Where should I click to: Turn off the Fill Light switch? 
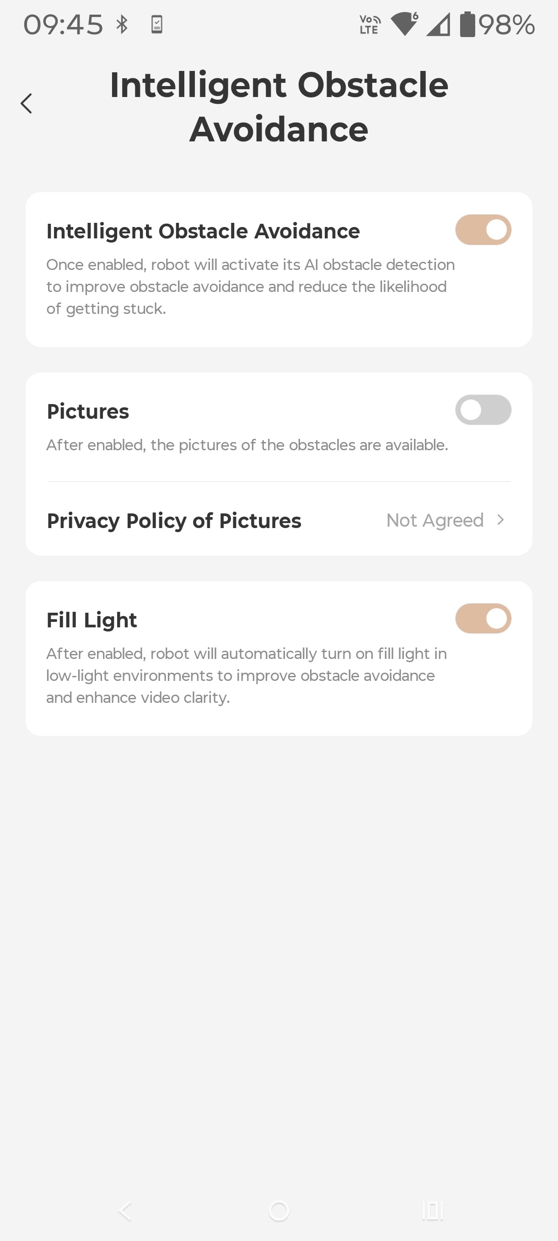pyautogui.click(x=483, y=619)
